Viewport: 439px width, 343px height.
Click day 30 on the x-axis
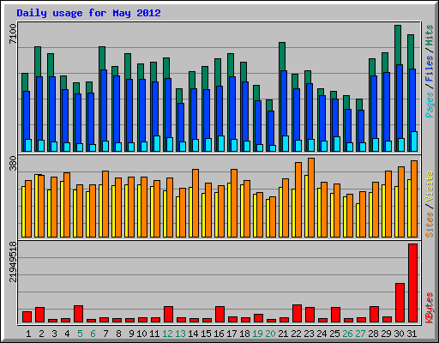pos(399,334)
